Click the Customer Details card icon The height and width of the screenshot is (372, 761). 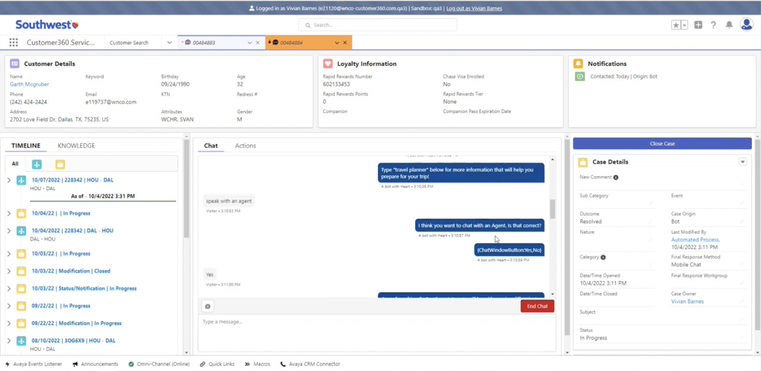15,64
